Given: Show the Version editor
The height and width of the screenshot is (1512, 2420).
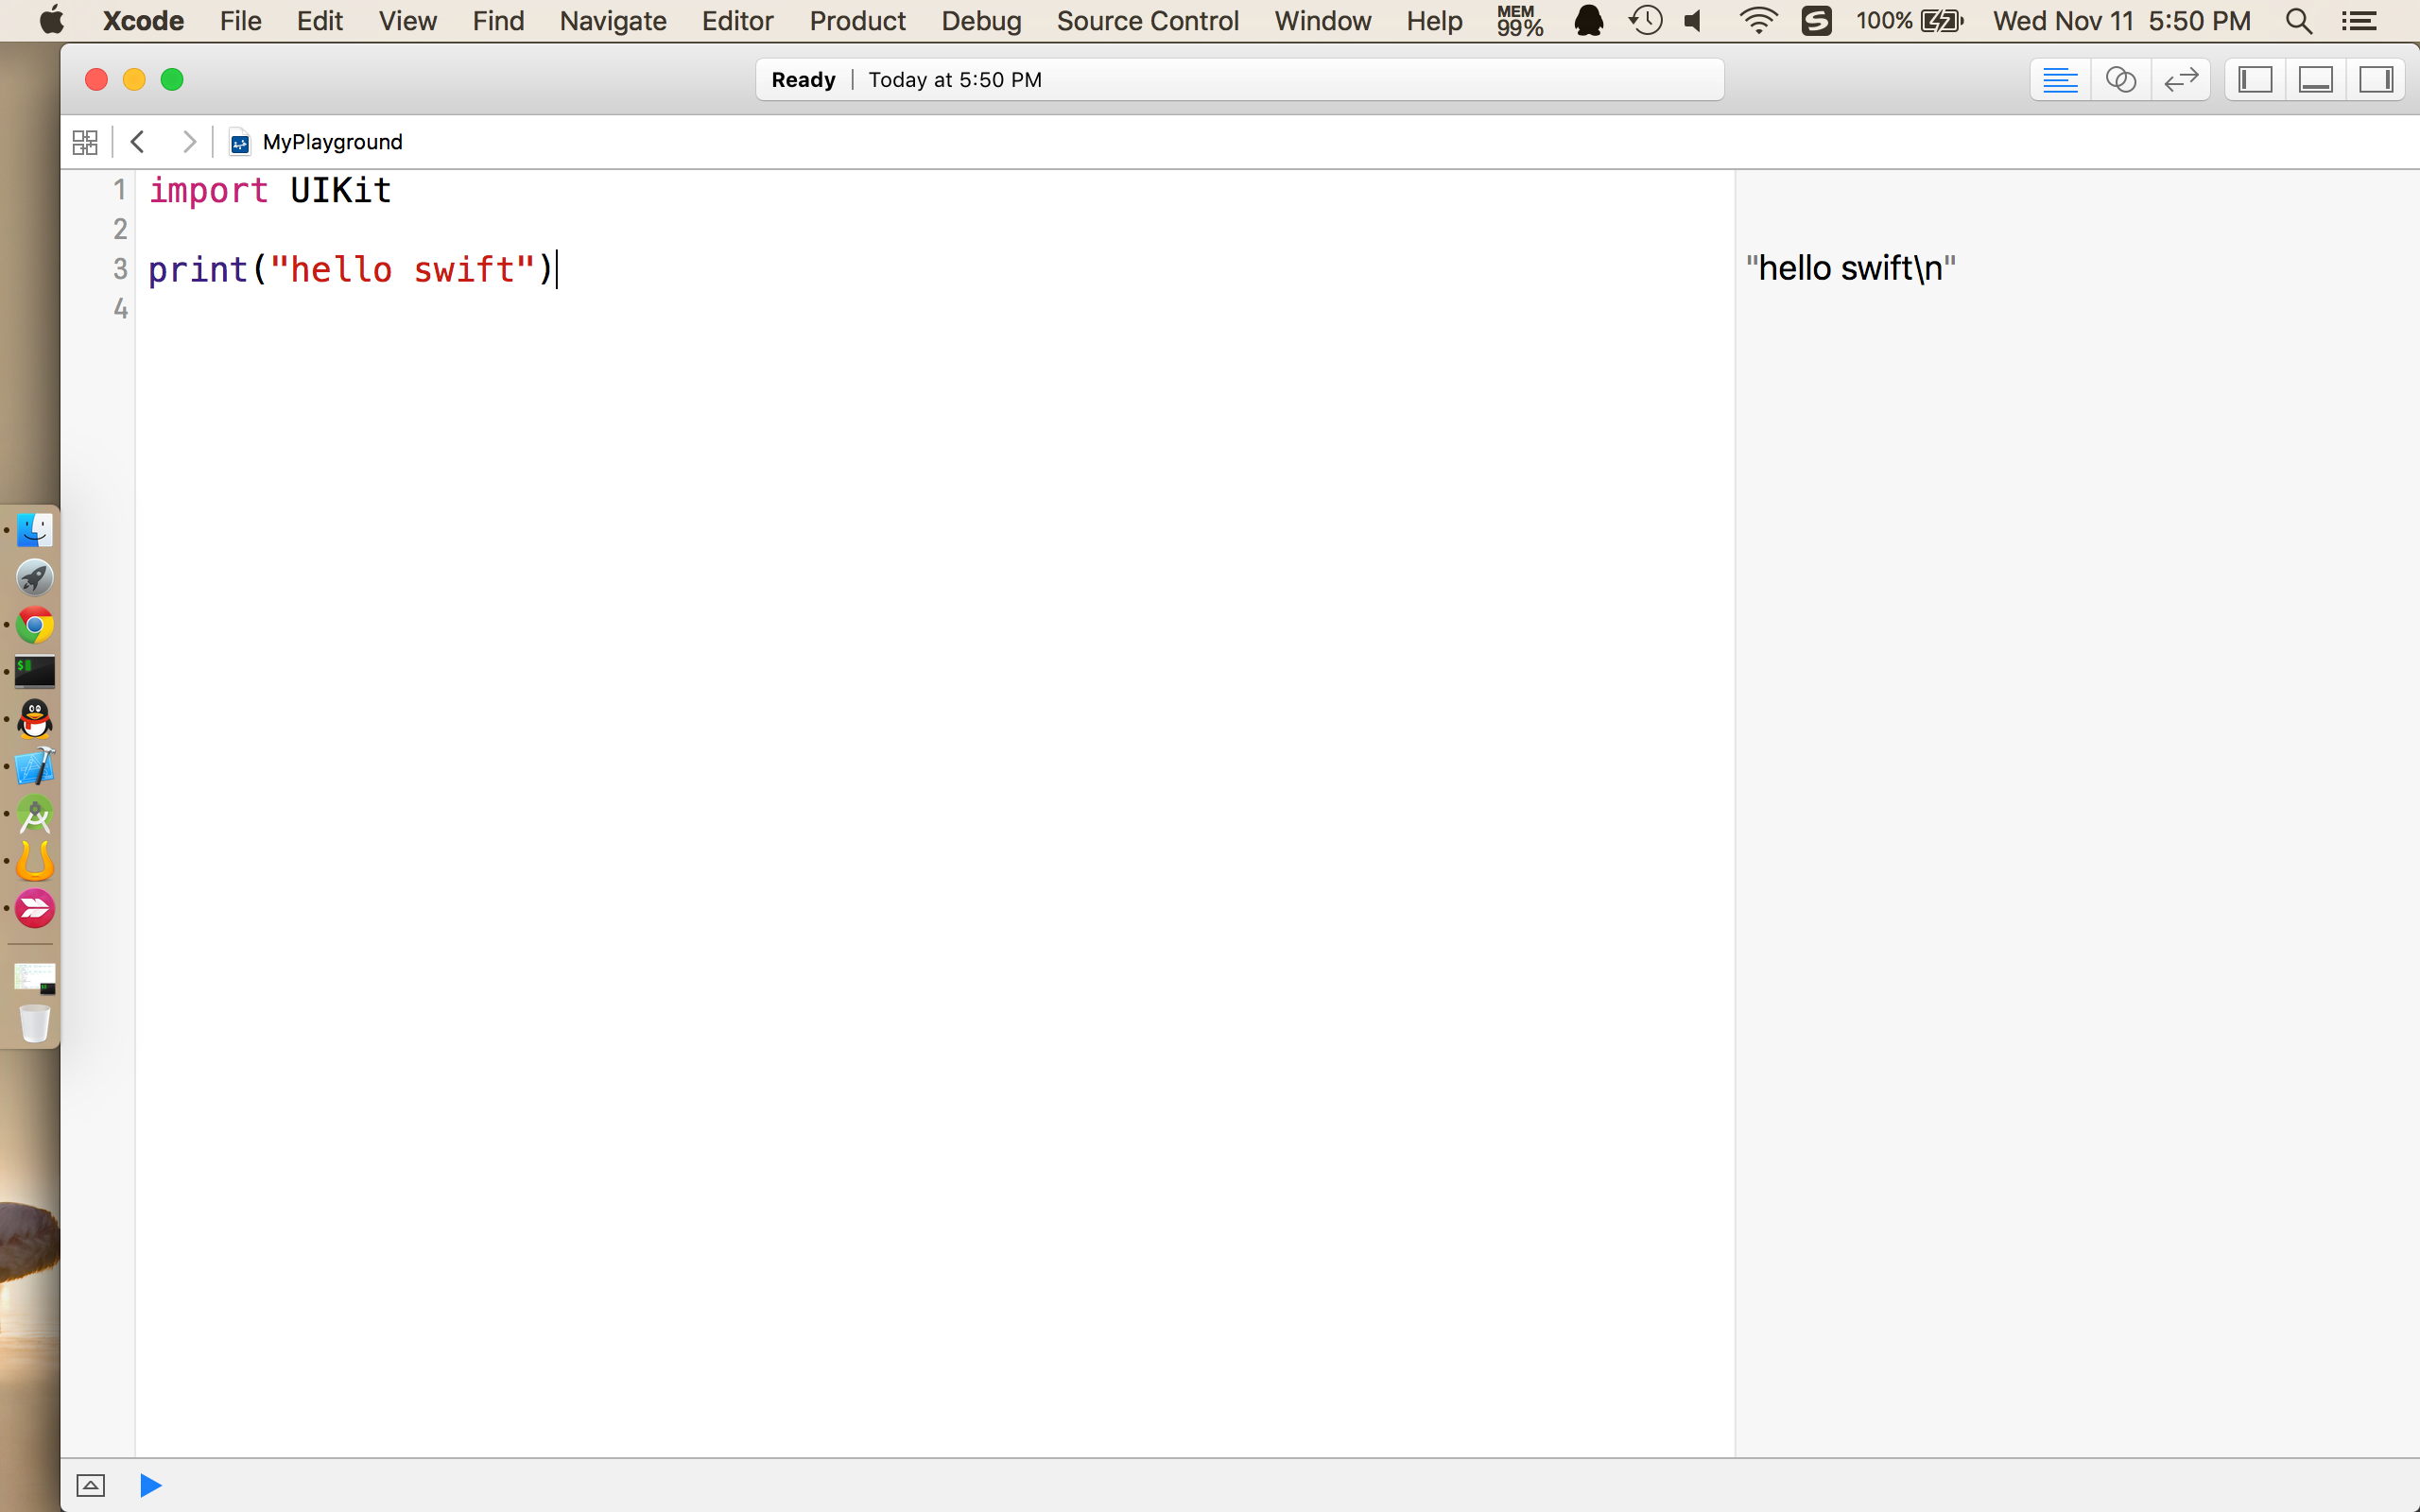Looking at the screenshot, I should pos(2180,80).
